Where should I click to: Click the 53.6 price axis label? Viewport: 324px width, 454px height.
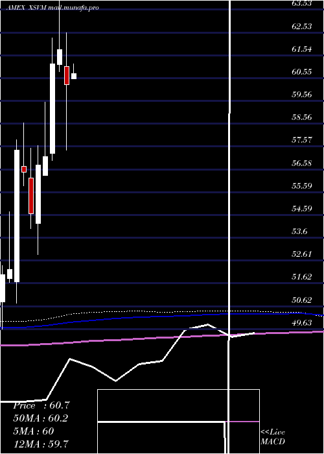pos(299,232)
